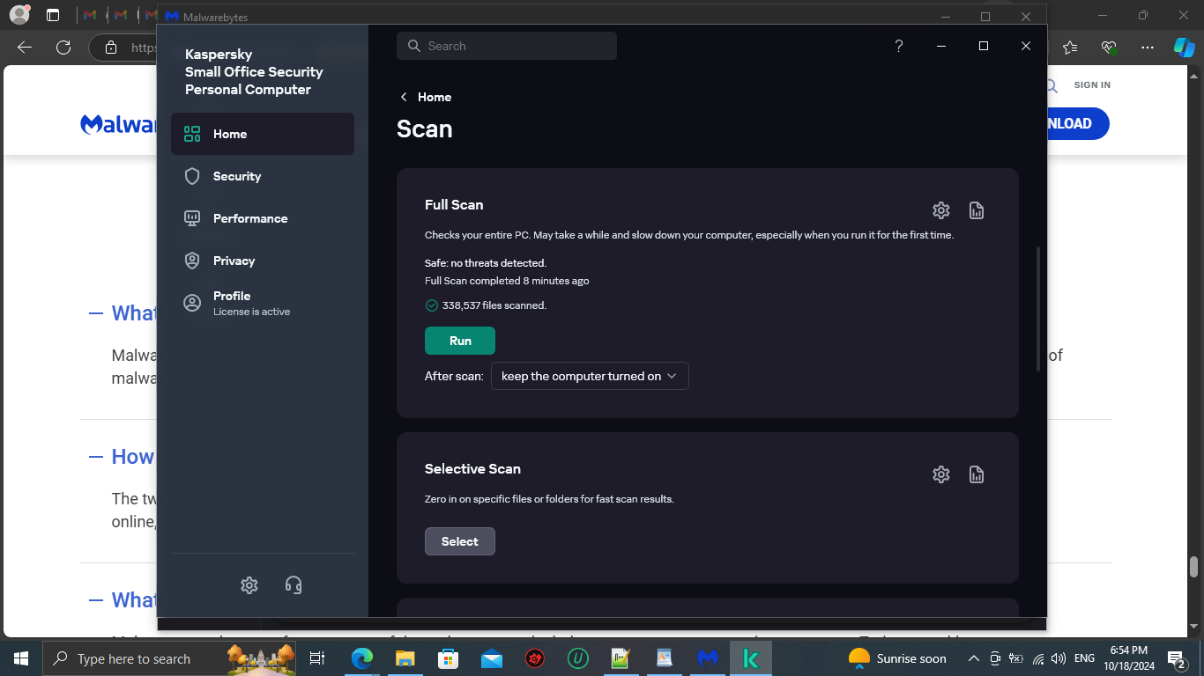Run the Full Scan
The height and width of the screenshot is (676, 1204).
click(x=460, y=341)
